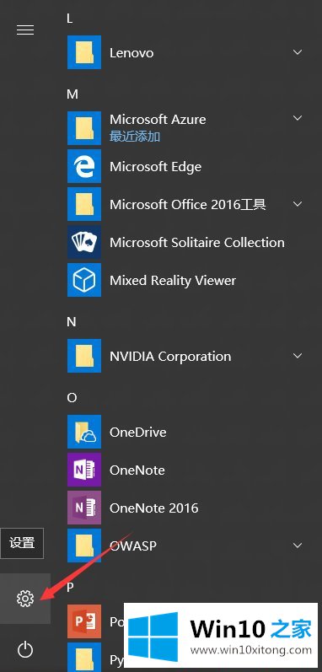
Task: Expand the Microsoft Azure chevron
Action: tap(298, 118)
